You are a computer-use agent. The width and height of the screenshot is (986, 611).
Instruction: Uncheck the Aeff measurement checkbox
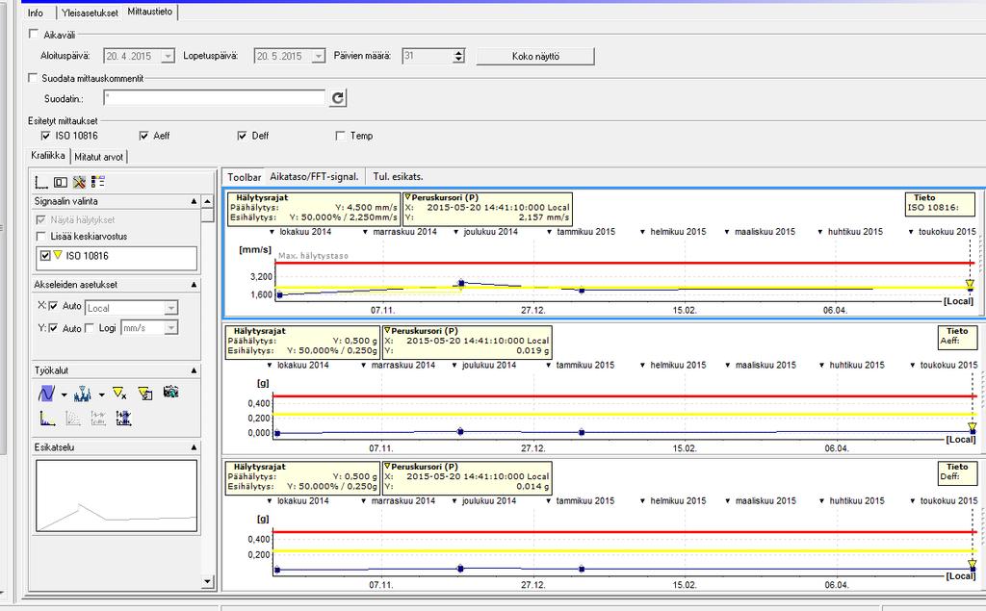[144, 136]
